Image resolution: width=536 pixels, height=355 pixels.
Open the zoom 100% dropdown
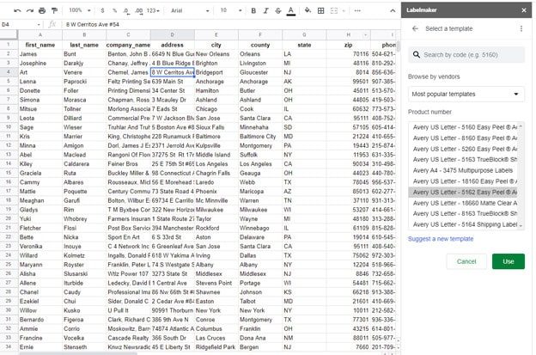[79, 10]
